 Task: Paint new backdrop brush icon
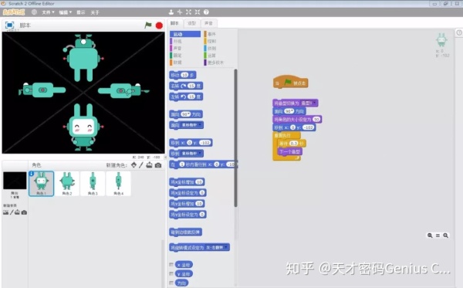point(12,212)
